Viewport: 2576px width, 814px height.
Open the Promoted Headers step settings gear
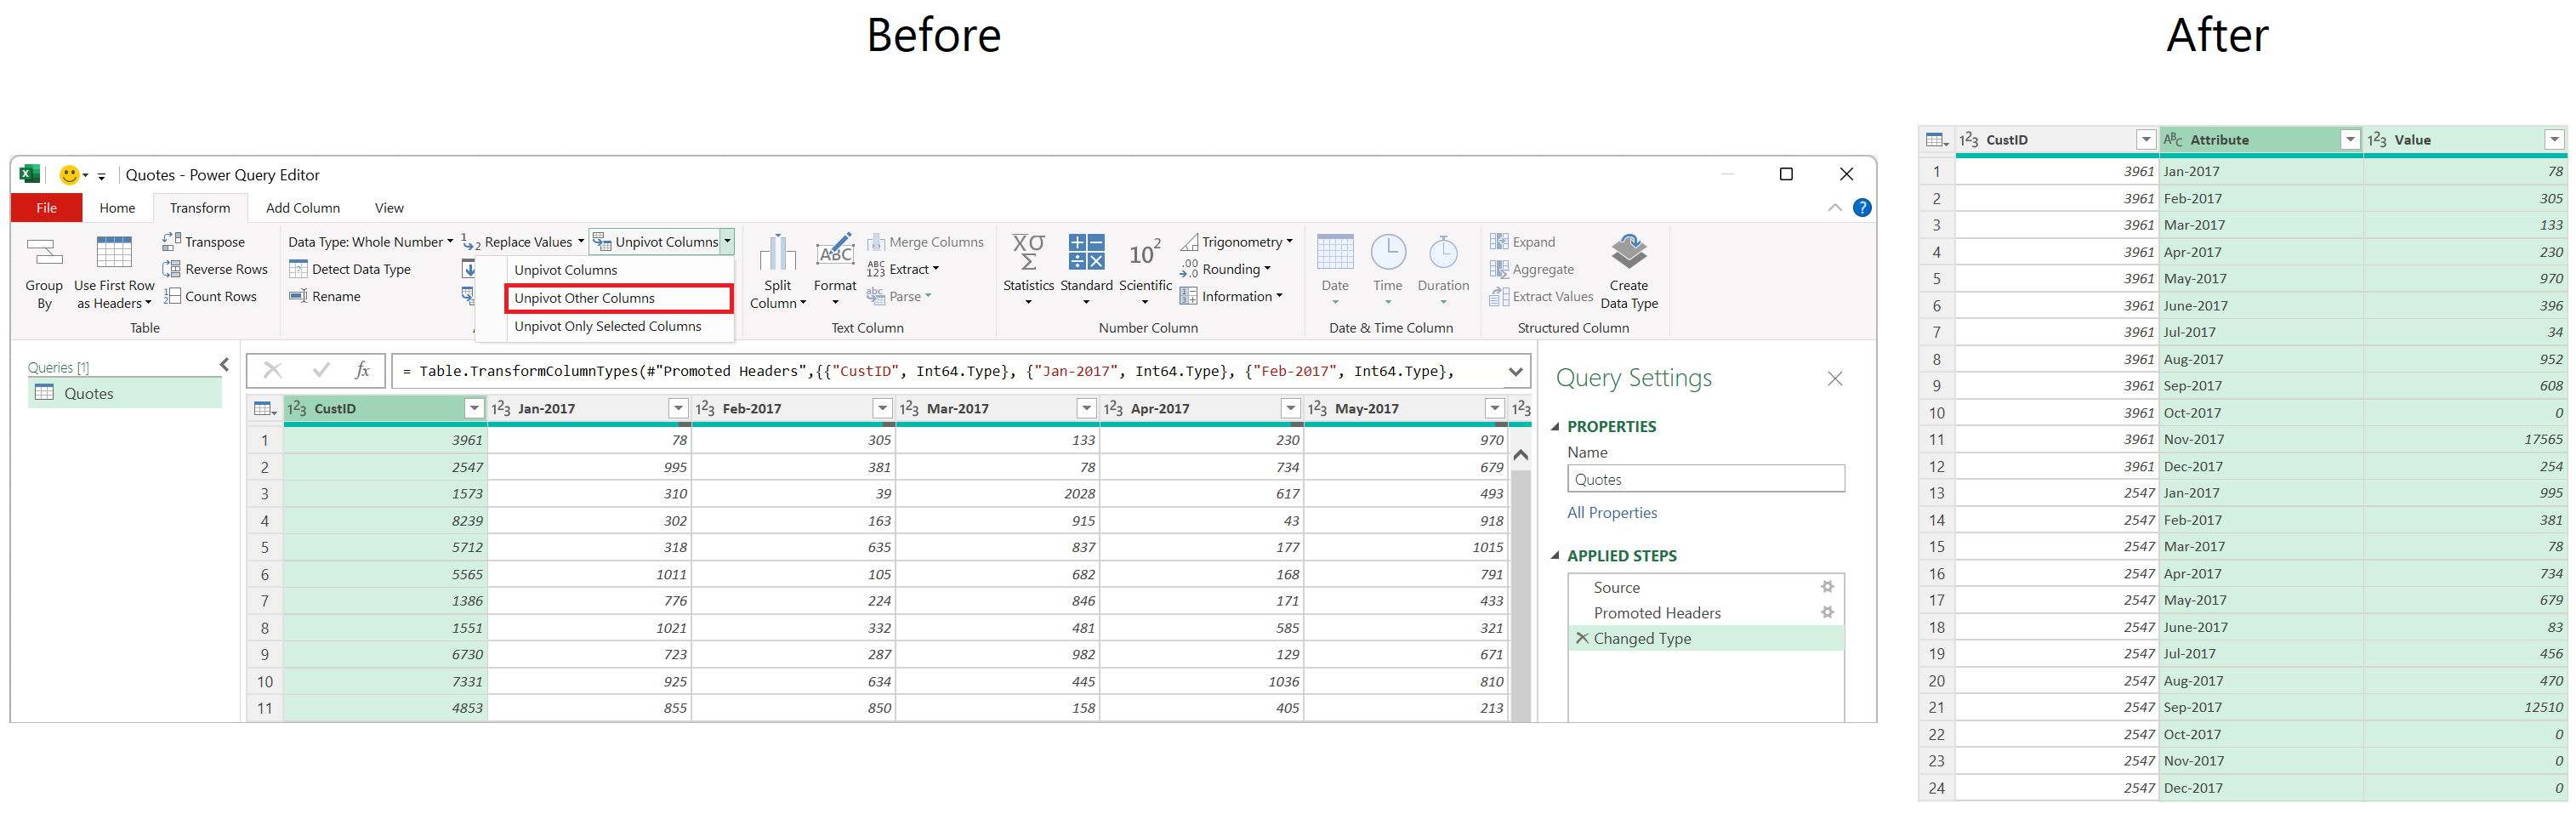(x=1827, y=612)
